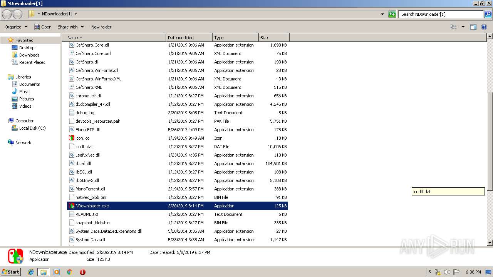The image size is (493, 277).
Task: Select Recent Places in navigation pane
Action: tap(32, 62)
